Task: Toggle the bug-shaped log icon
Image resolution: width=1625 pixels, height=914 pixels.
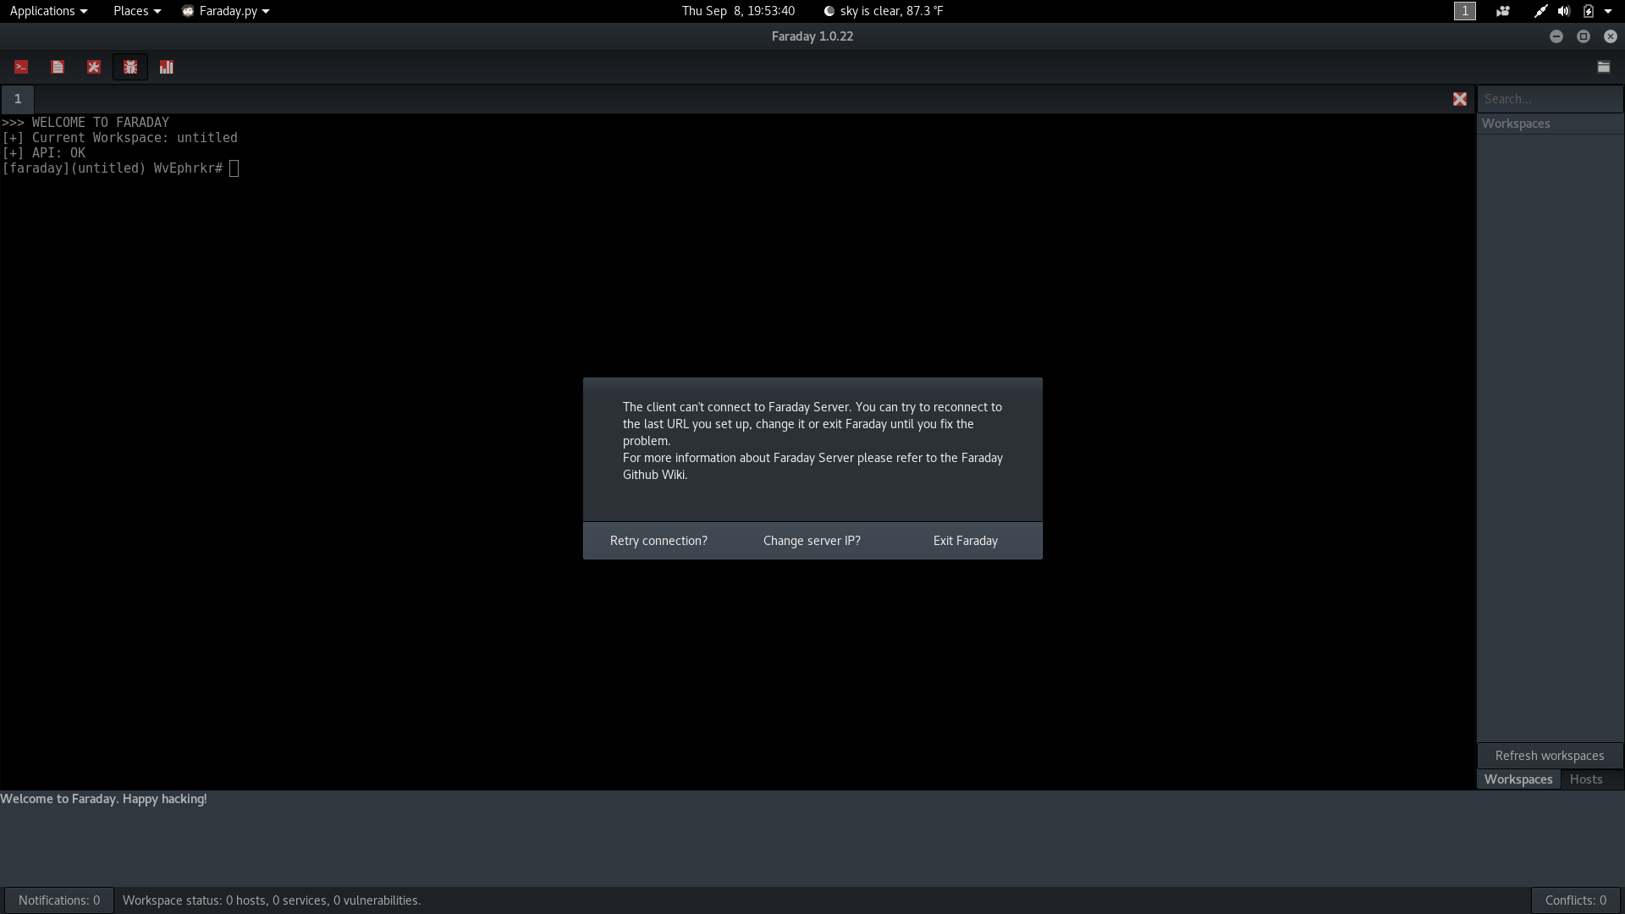Action: click(x=130, y=67)
